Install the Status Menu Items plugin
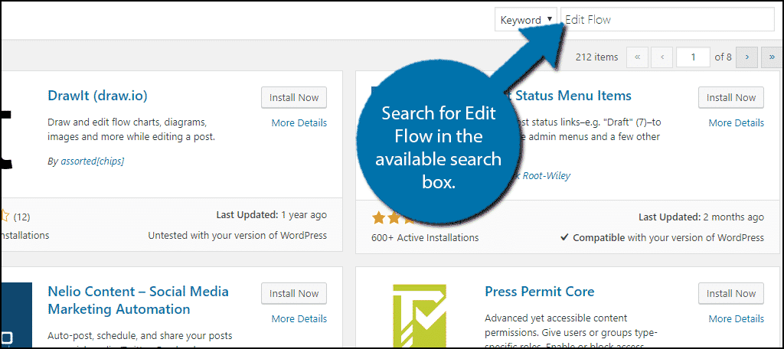 tap(731, 97)
